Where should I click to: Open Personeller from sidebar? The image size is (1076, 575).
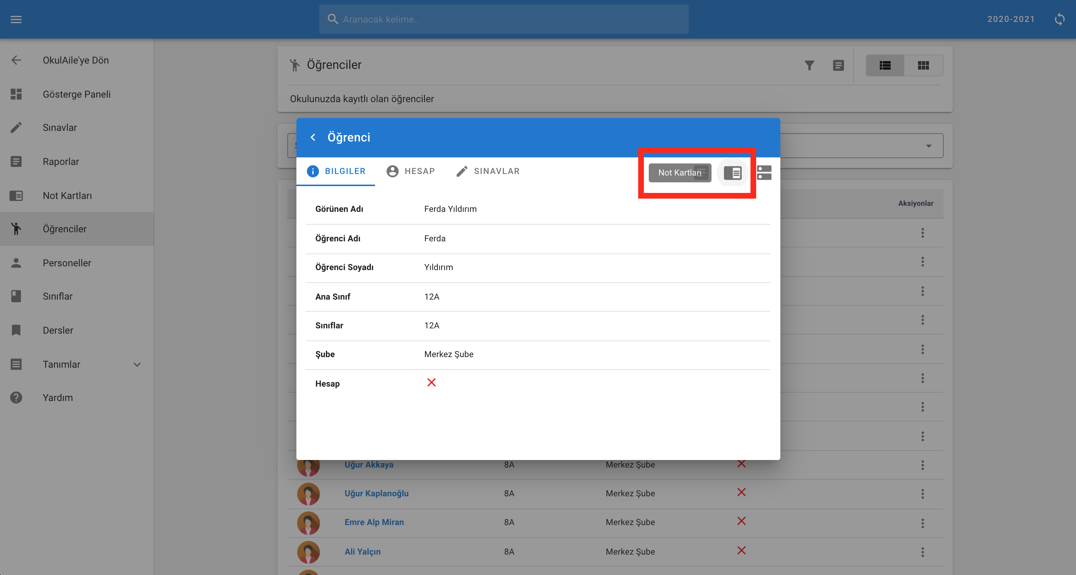point(77,263)
